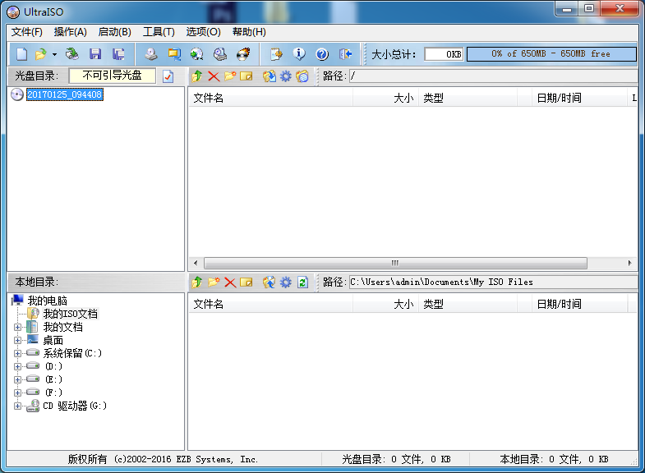The height and width of the screenshot is (473, 645).
Task: Expand the 系统保留 (C:) drive node
Action: [x=17, y=353]
